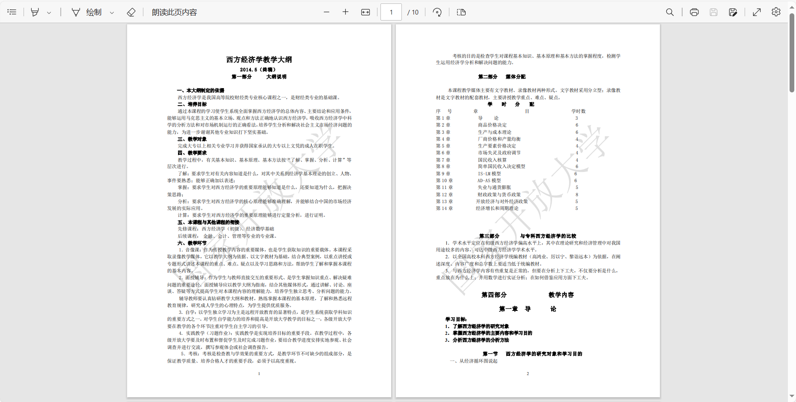Click the text 学习目标:
This screenshot has height=402, width=796.
point(456,319)
